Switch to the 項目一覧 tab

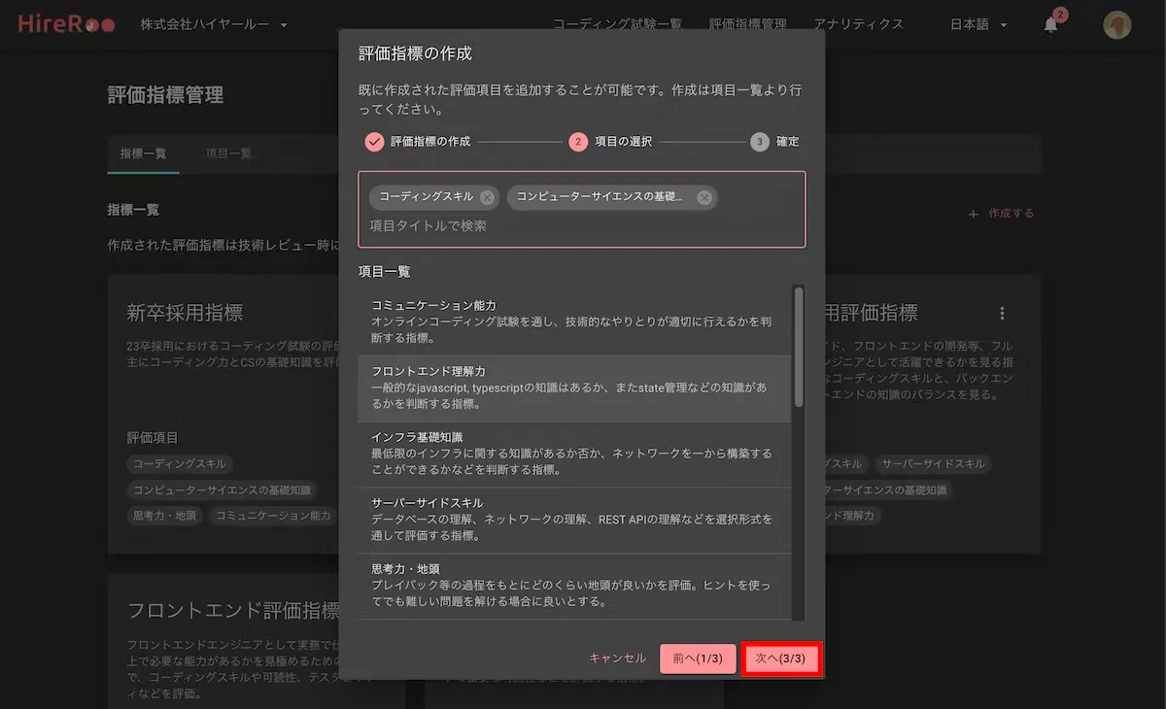point(228,153)
